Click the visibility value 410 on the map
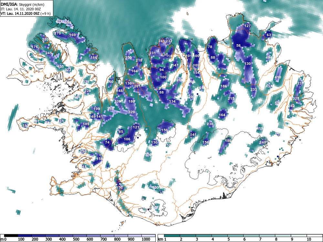This screenshot has width=323, height=242. (278, 77)
